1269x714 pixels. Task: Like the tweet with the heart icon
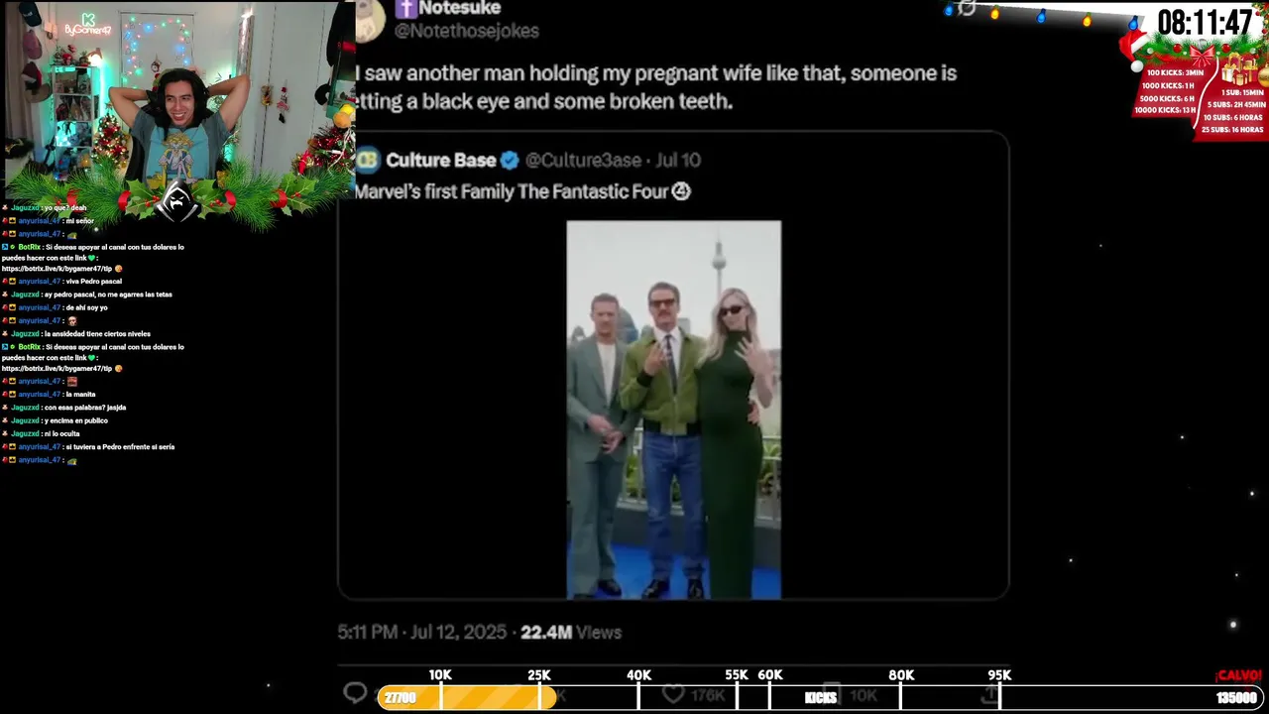click(673, 694)
